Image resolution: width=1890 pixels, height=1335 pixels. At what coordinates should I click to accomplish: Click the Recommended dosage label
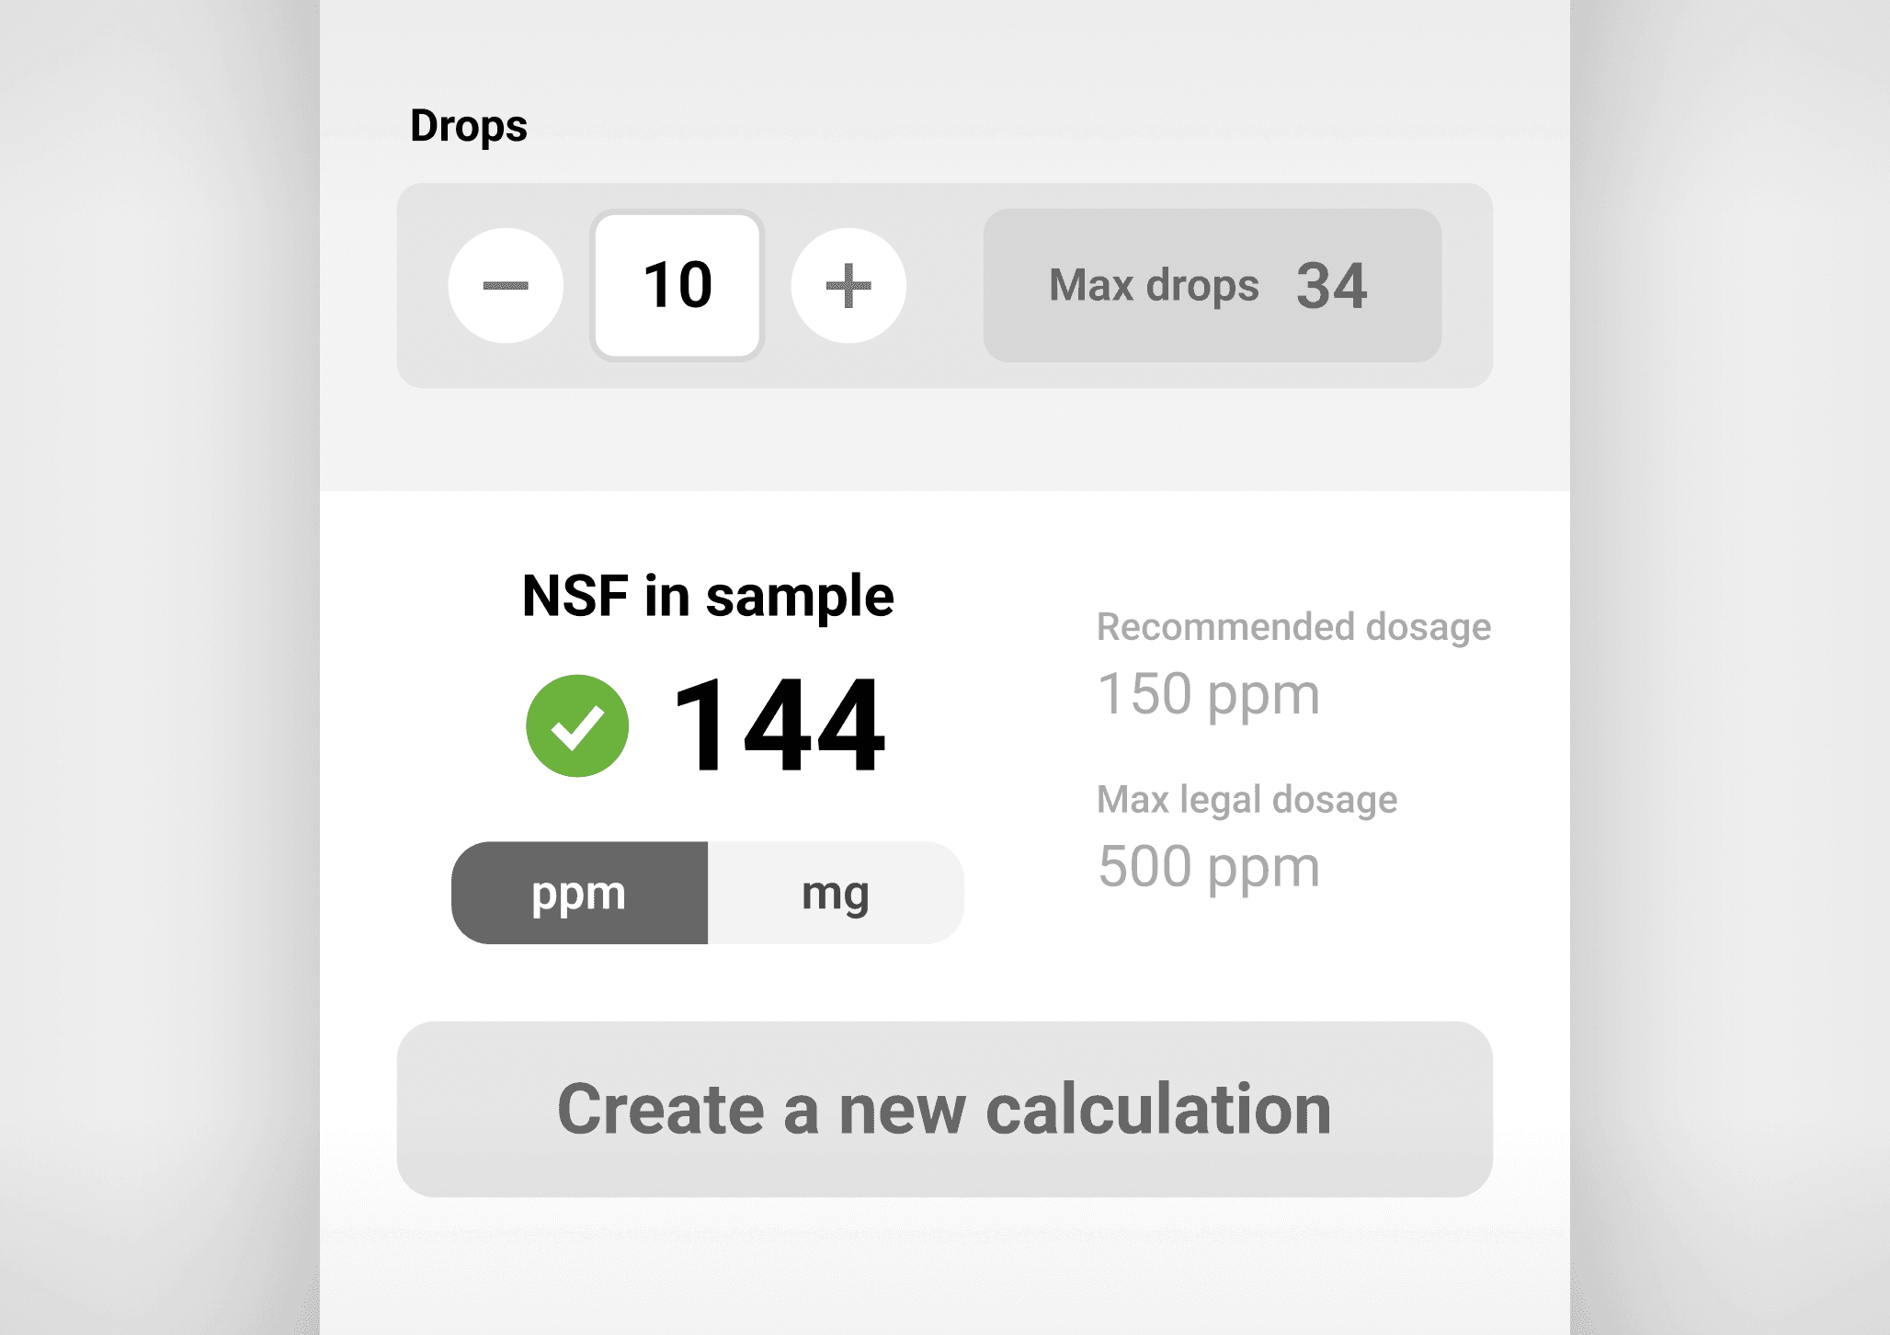(x=1293, y=627)
